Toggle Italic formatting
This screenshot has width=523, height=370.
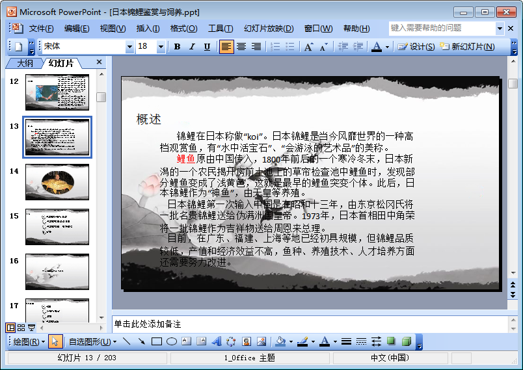tap(192, 47)
